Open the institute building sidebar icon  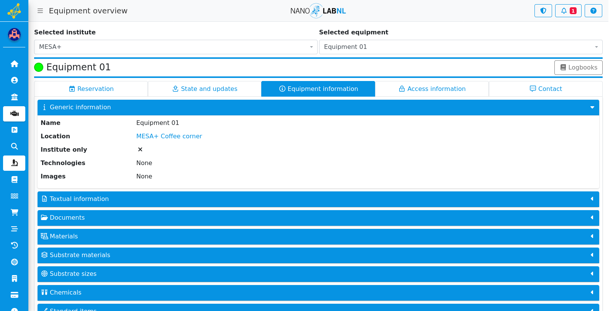14,97
